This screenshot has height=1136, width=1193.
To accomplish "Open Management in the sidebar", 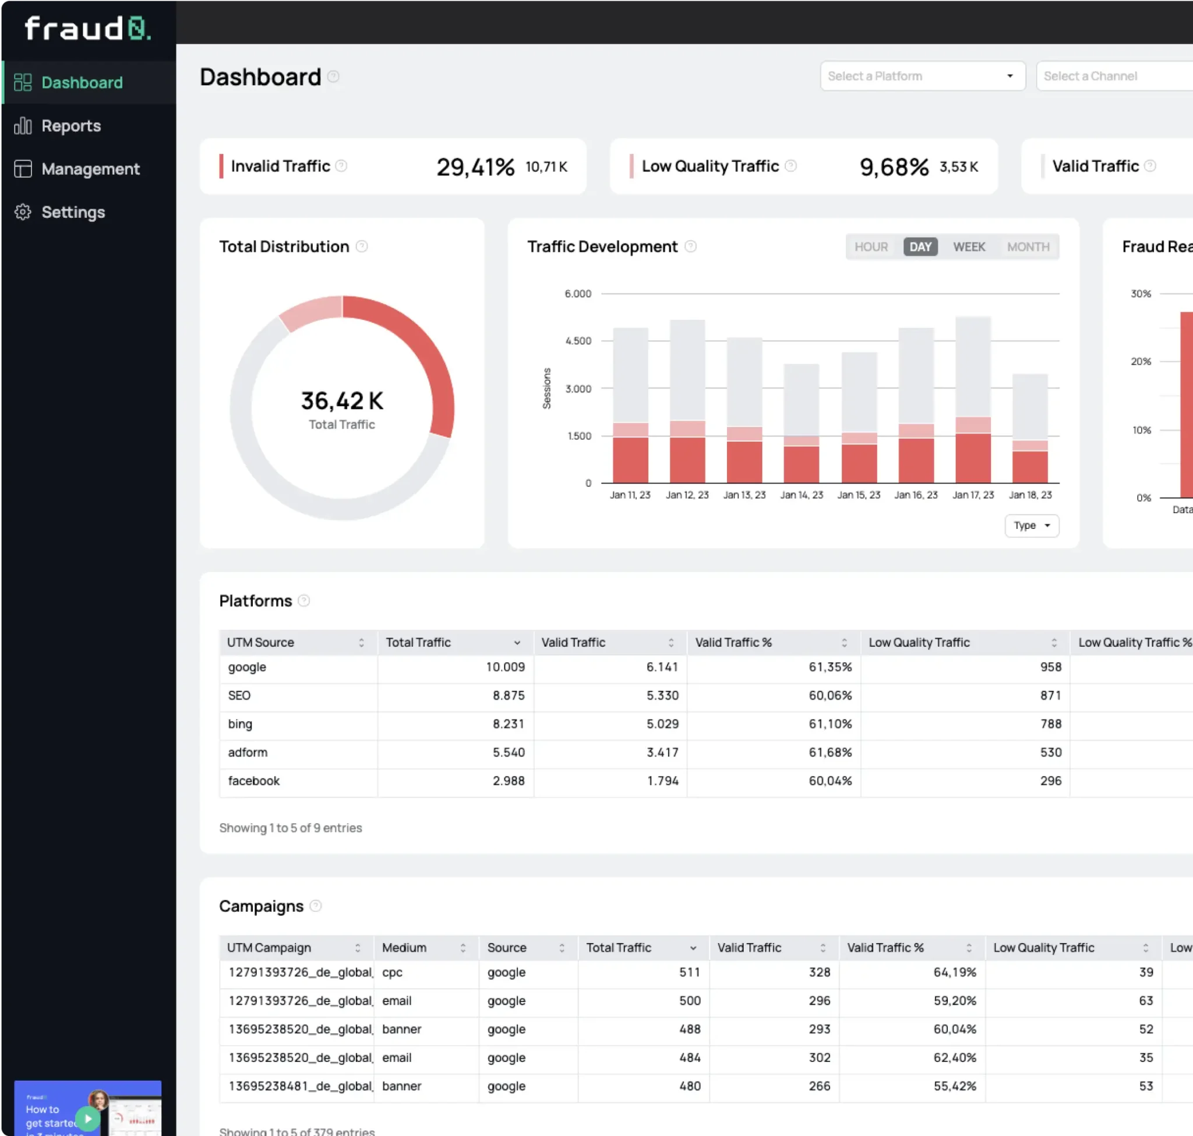I will [90, 169].
